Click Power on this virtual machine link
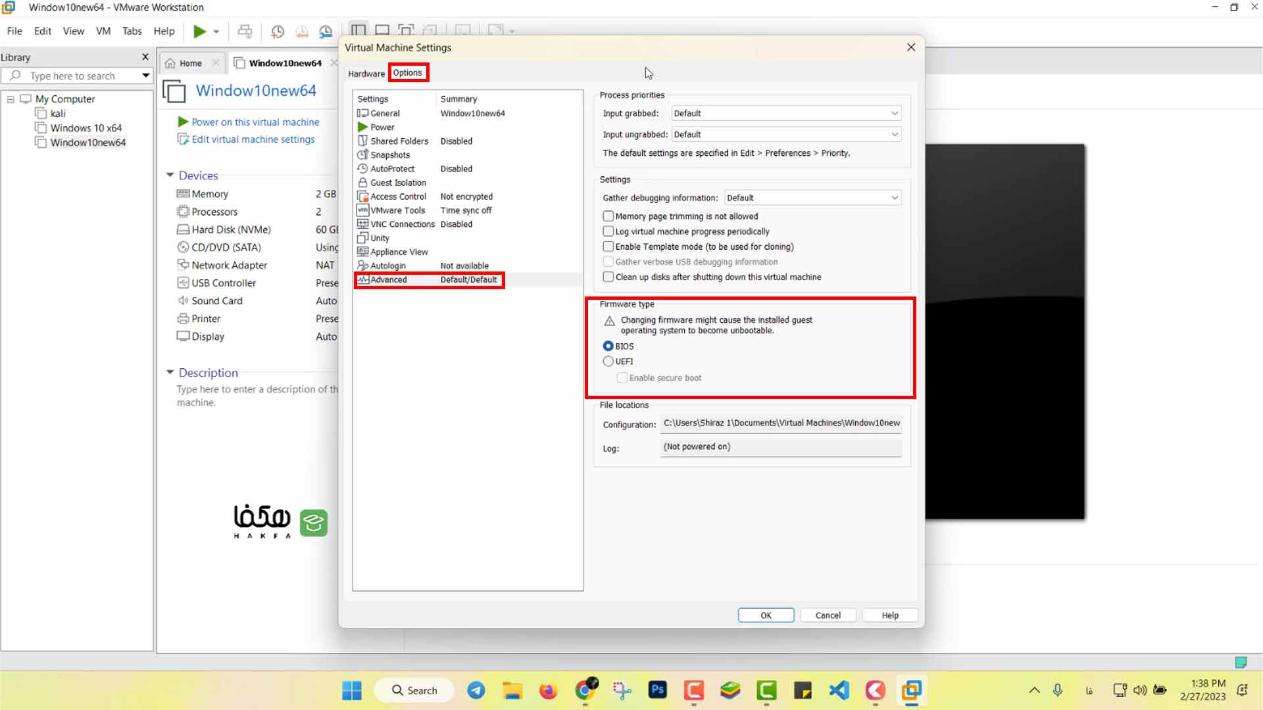Screen dimensions: 1263x710 coord(255,122)
